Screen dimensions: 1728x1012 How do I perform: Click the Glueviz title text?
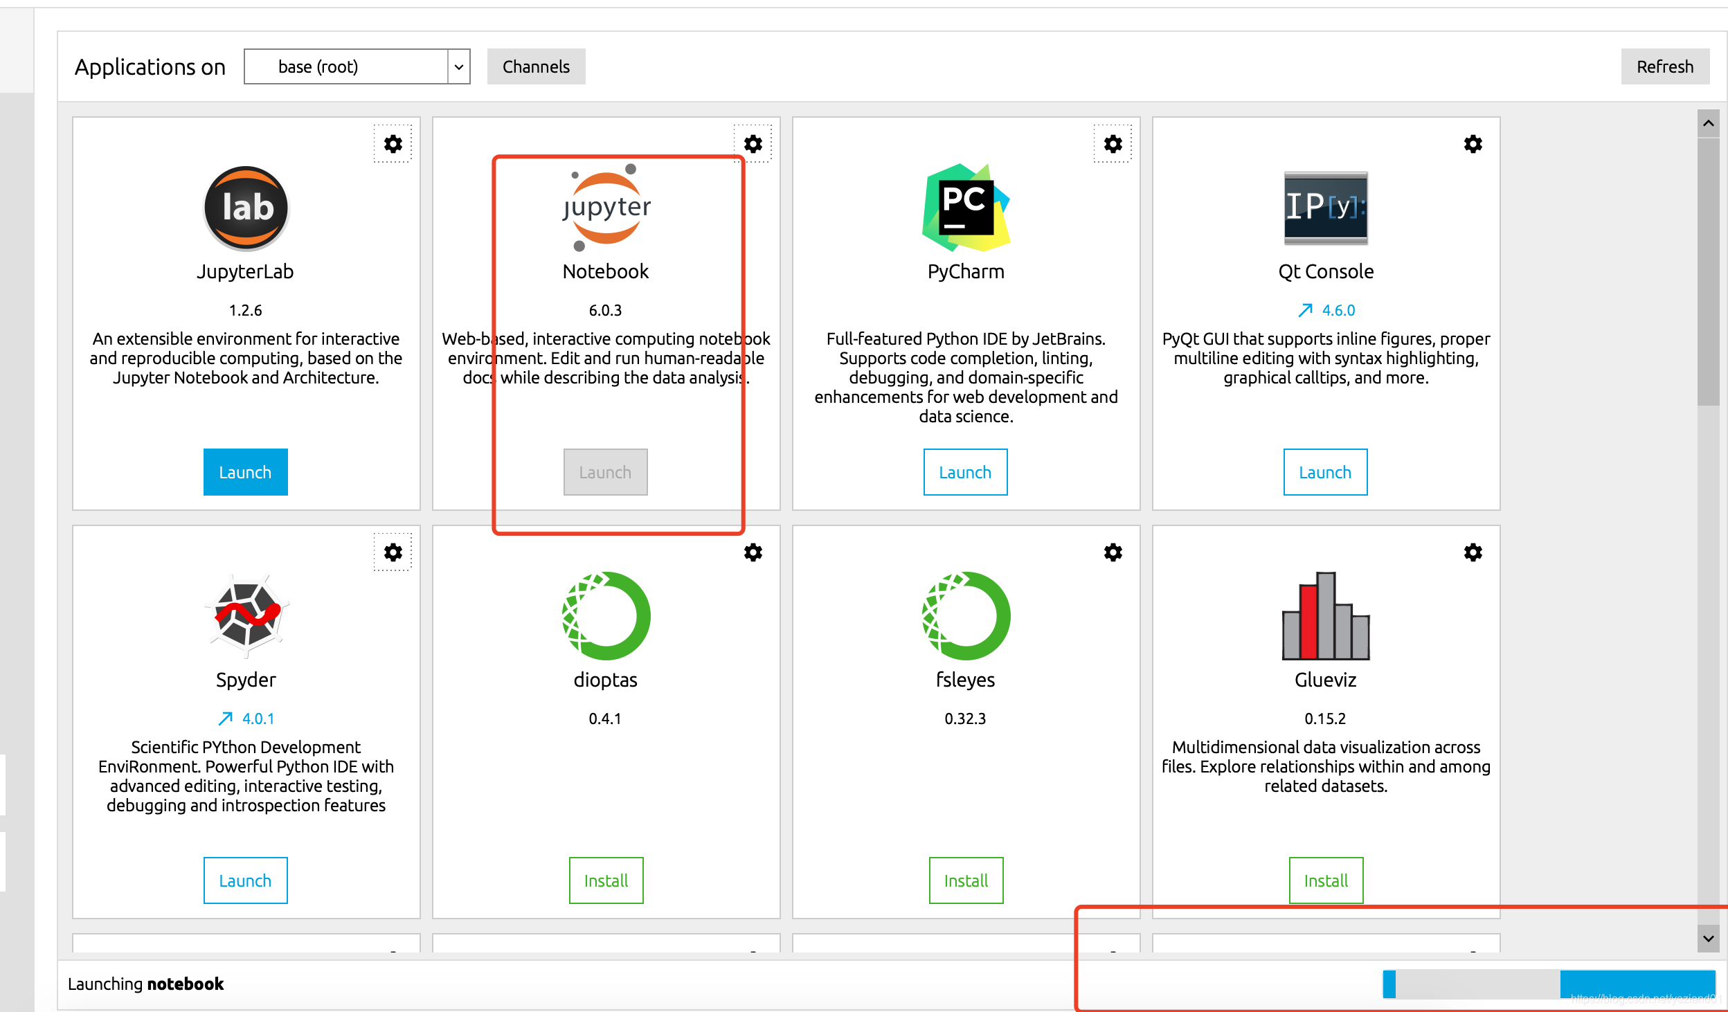tap(1325, 680)
